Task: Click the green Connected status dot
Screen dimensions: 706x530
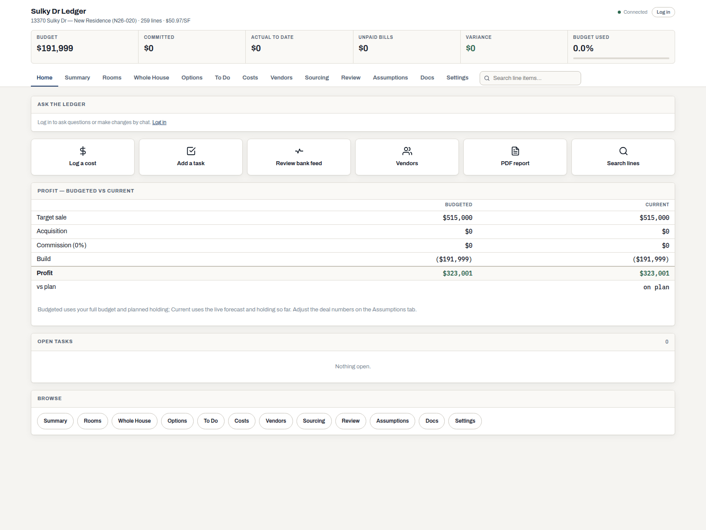Action: point(619,12)
